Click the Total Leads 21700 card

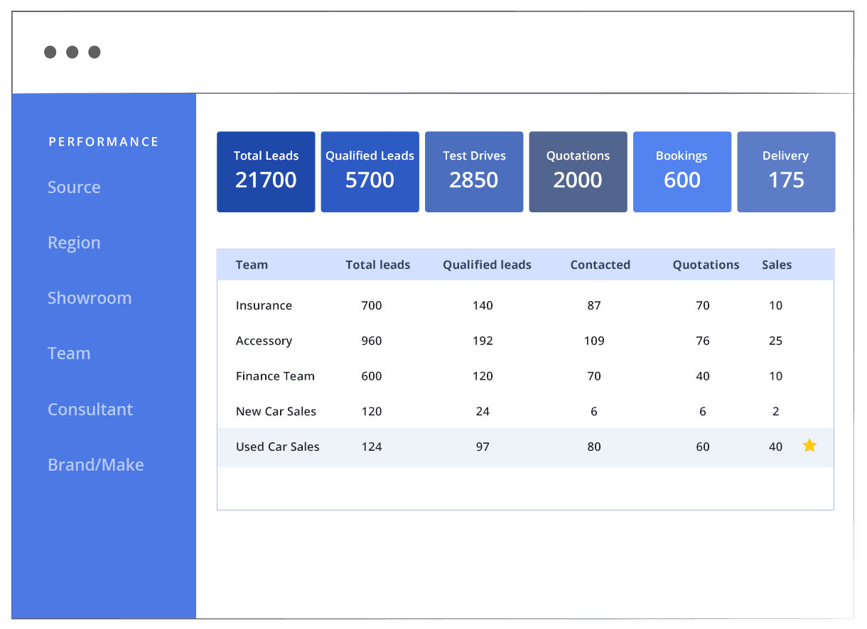tap(266, 172)
